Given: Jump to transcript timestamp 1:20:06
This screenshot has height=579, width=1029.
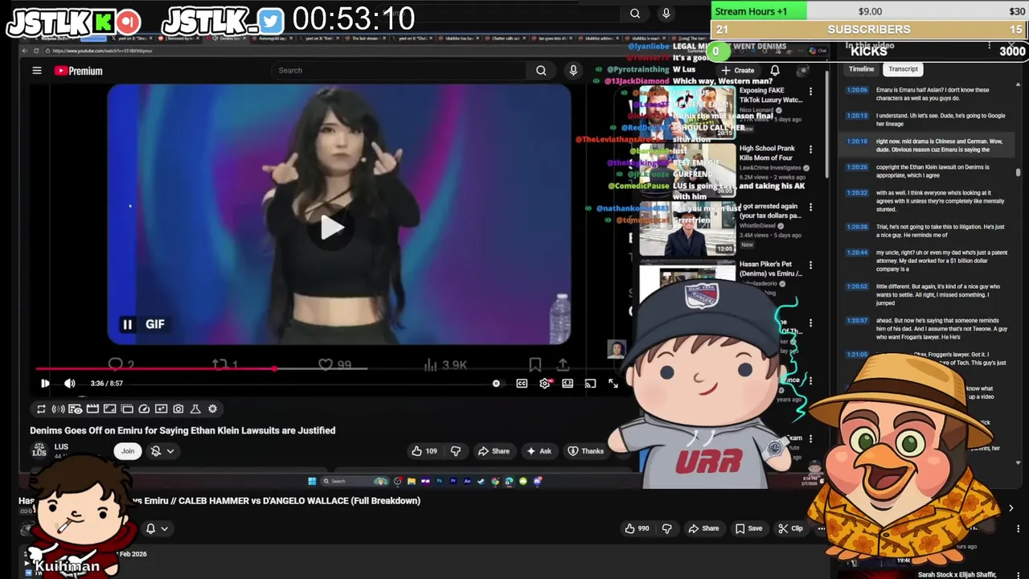Looking at the screenshot, I should [856, 90].
